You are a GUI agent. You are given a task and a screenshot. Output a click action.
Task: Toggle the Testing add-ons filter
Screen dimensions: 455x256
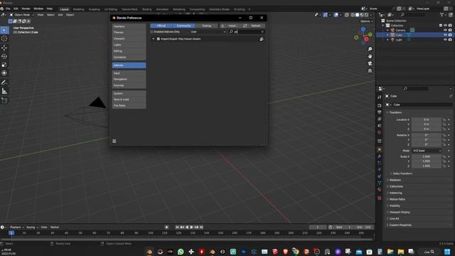[207, 26]
